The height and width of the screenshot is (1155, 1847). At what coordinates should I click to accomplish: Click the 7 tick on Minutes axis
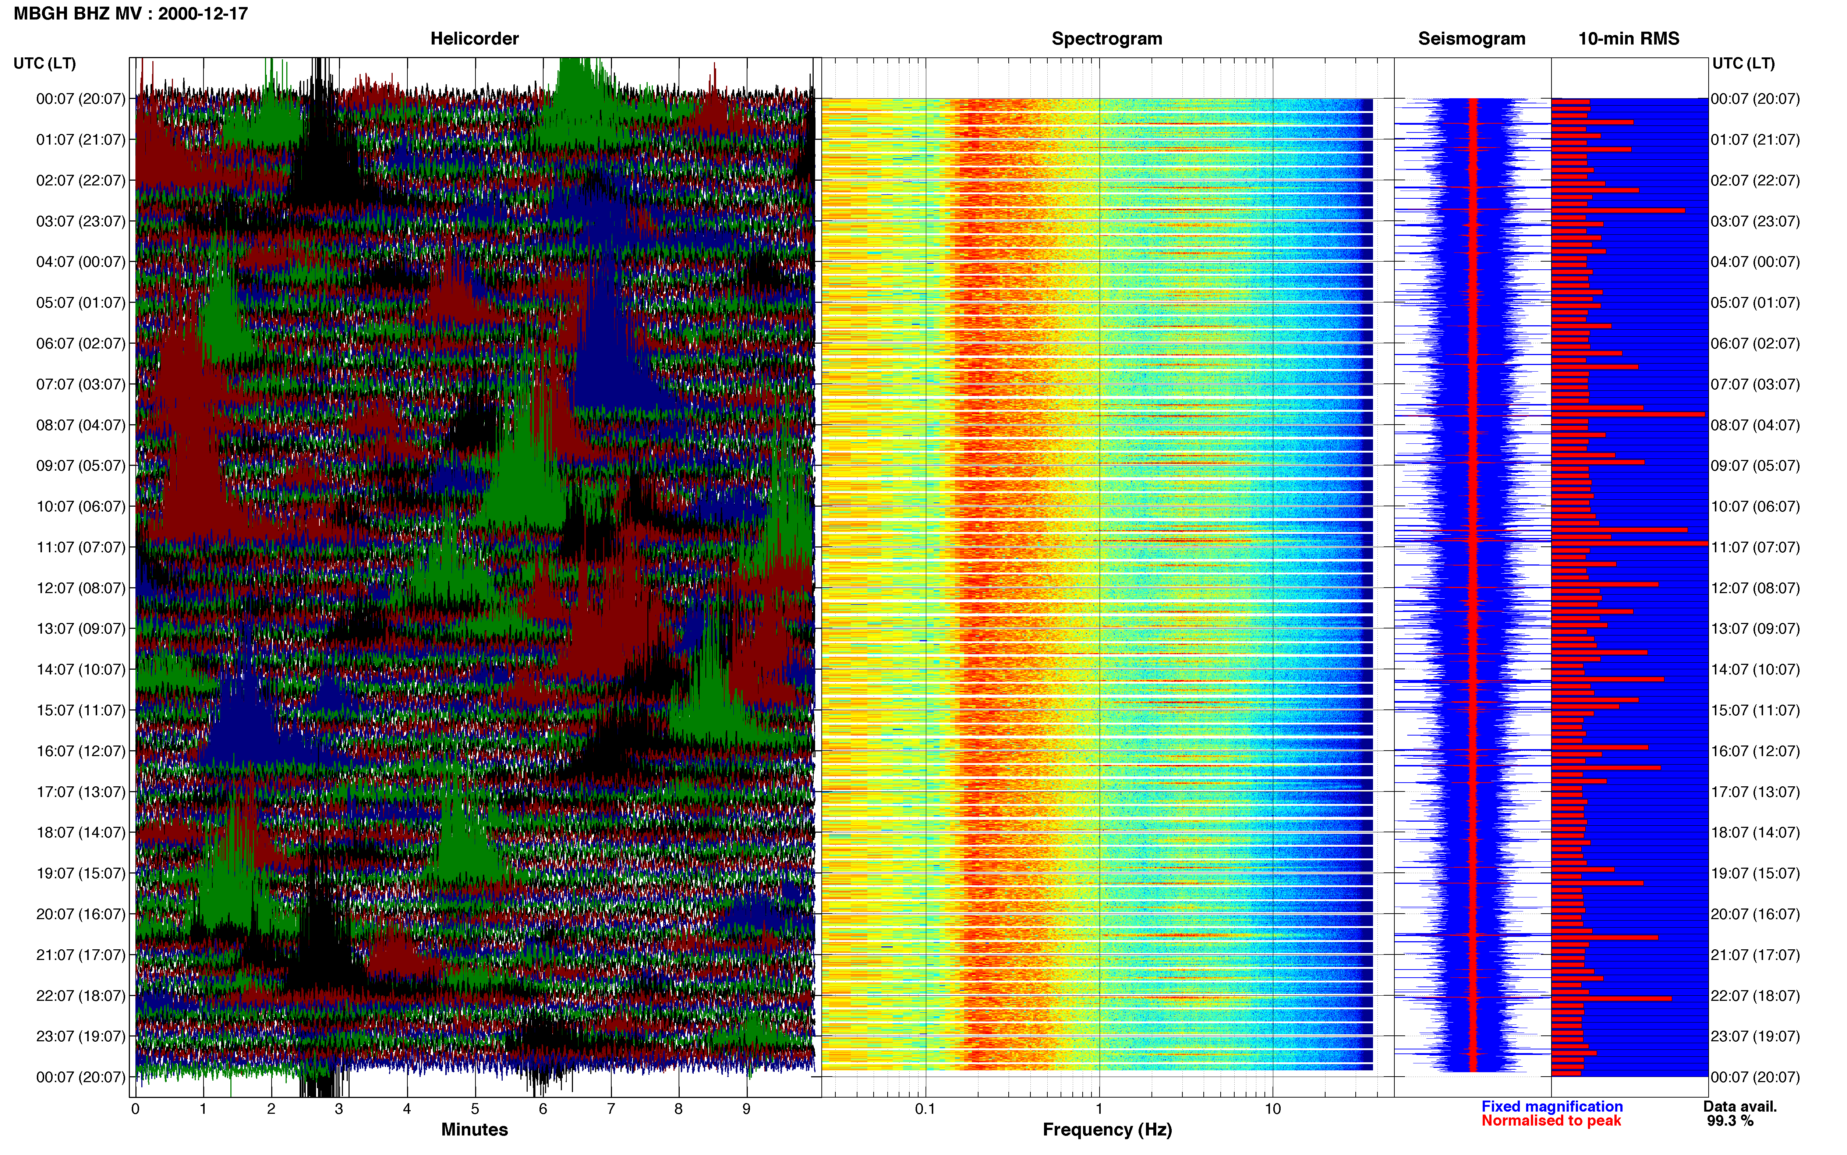(611, 1109)
